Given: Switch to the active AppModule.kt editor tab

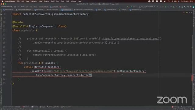Looking at the screenshot, I should [x=66, y=9].
